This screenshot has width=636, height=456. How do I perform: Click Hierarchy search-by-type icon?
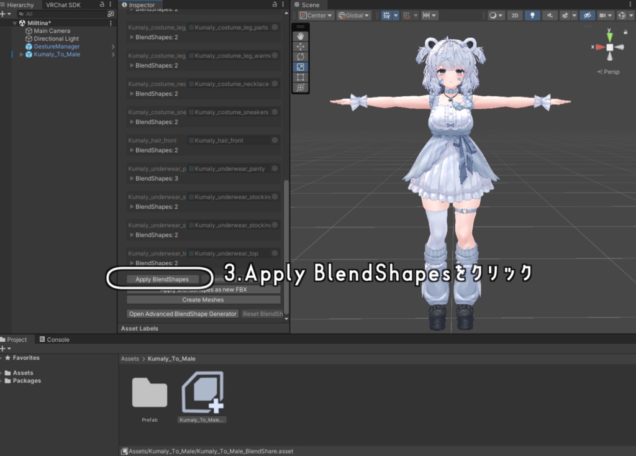(111, 14)
